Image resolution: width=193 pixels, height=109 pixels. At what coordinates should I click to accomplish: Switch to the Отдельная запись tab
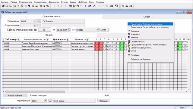(x=51, y=16)
